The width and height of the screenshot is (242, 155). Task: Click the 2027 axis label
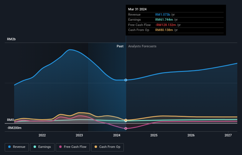(228, 135)
